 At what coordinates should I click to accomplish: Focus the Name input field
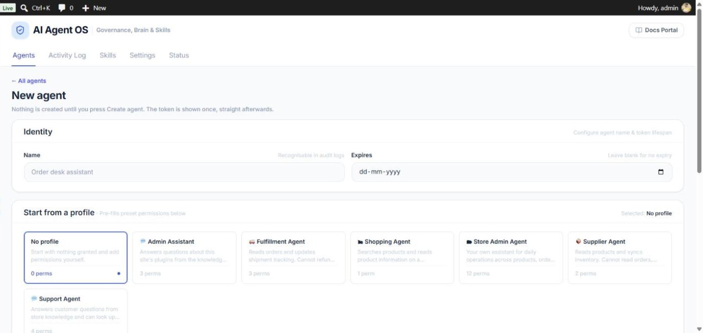click(x=184, y=172)
